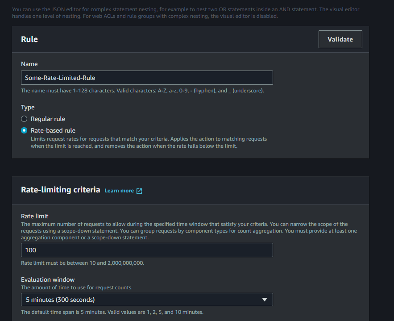394x321 pixels.
Task: Click the "Rate-based rule" label text
Action: [53, 130]
